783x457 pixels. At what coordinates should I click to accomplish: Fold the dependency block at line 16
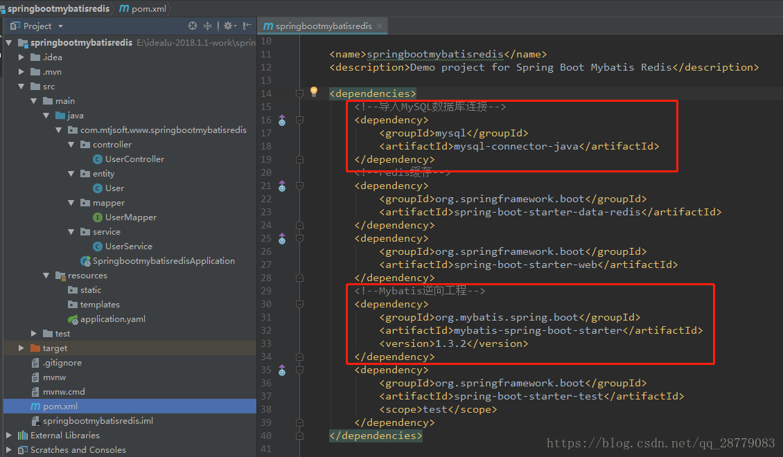pos(299,120)
